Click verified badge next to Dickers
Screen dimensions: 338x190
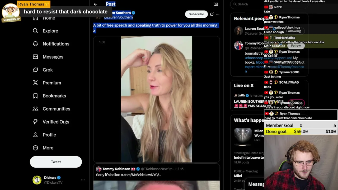point(59,178)
